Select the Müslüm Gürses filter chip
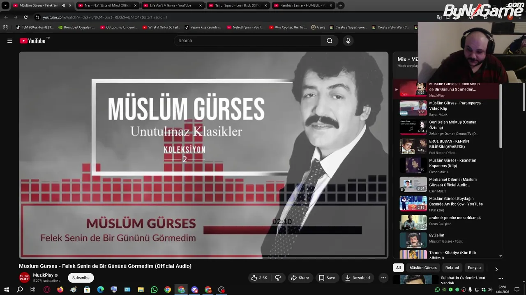The height and width of the screenshot is (295, 526). (423, 268)
